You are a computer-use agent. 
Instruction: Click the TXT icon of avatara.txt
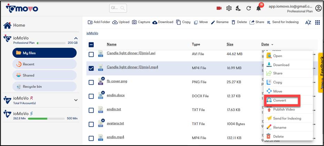[101, 123]
